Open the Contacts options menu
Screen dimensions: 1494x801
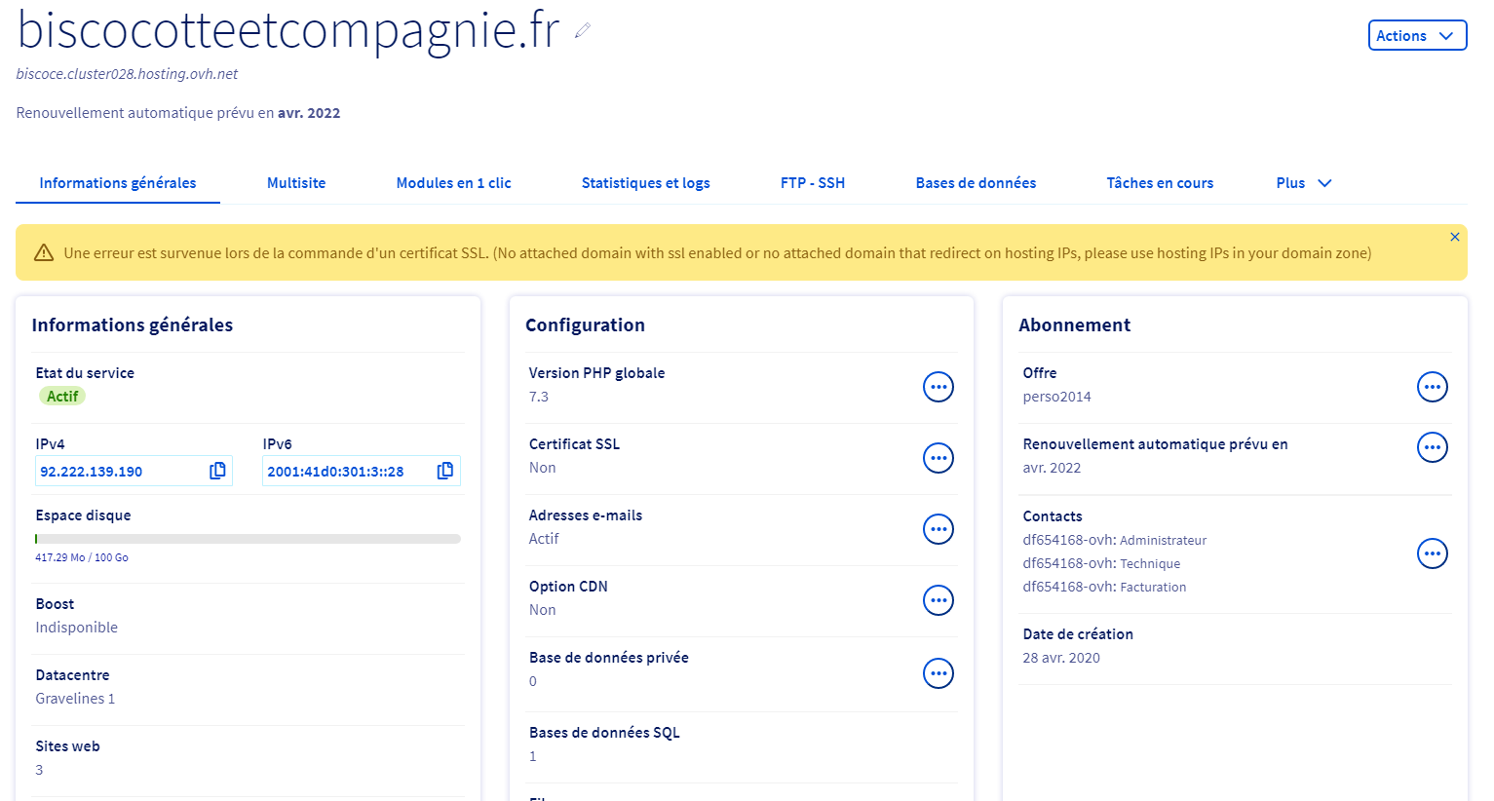pyautogui.click(x=1432, y=553)
